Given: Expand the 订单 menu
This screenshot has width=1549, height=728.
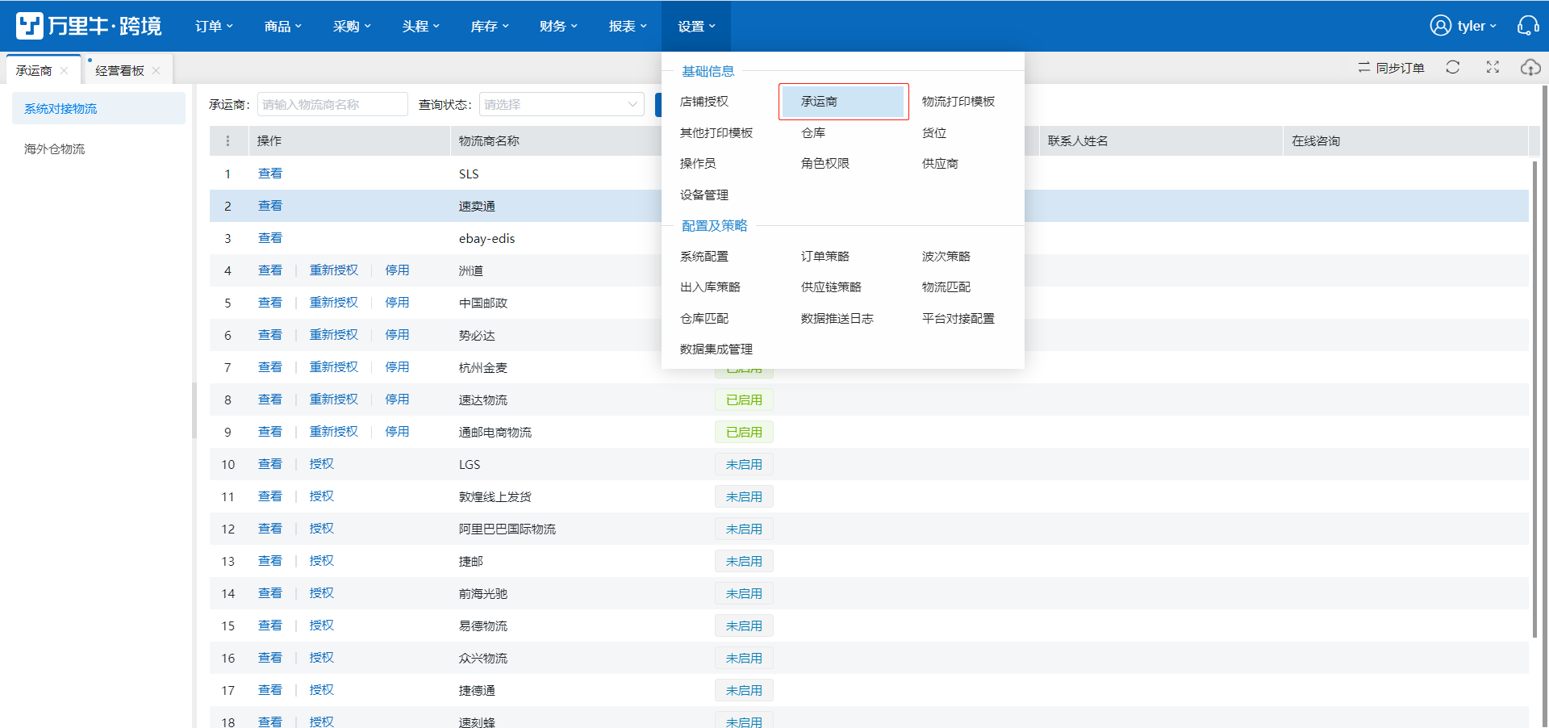Looking at the screenshot, I should tap(214, 26).
